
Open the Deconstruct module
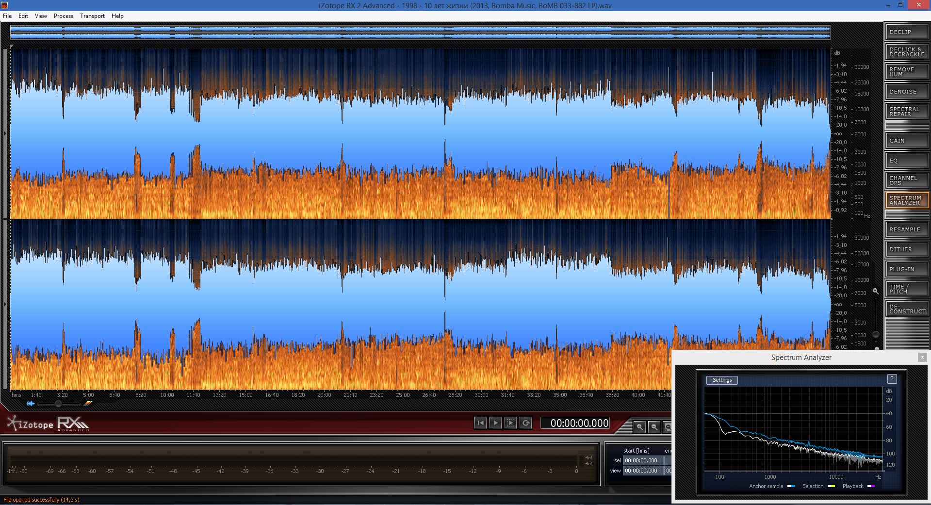[x=906, y=309]
